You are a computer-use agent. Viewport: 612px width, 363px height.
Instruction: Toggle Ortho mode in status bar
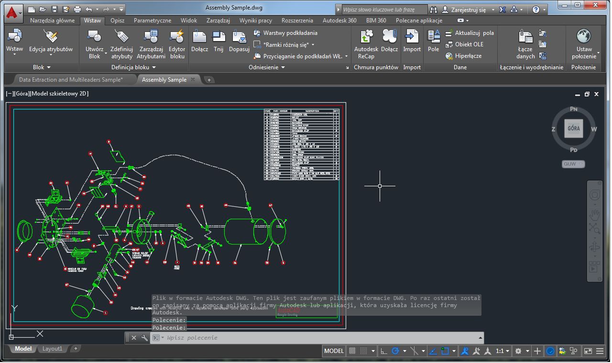pyautogui.click(x=383, y=351)
